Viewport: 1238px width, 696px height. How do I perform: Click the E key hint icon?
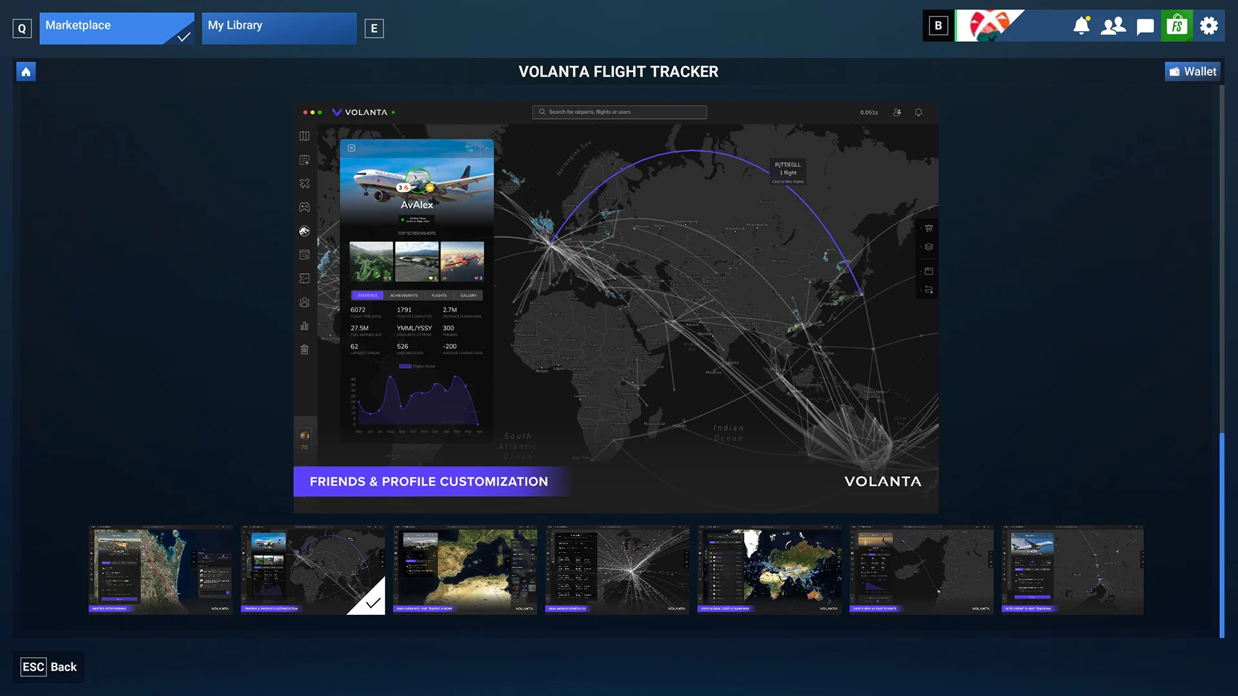click(374, 28)
